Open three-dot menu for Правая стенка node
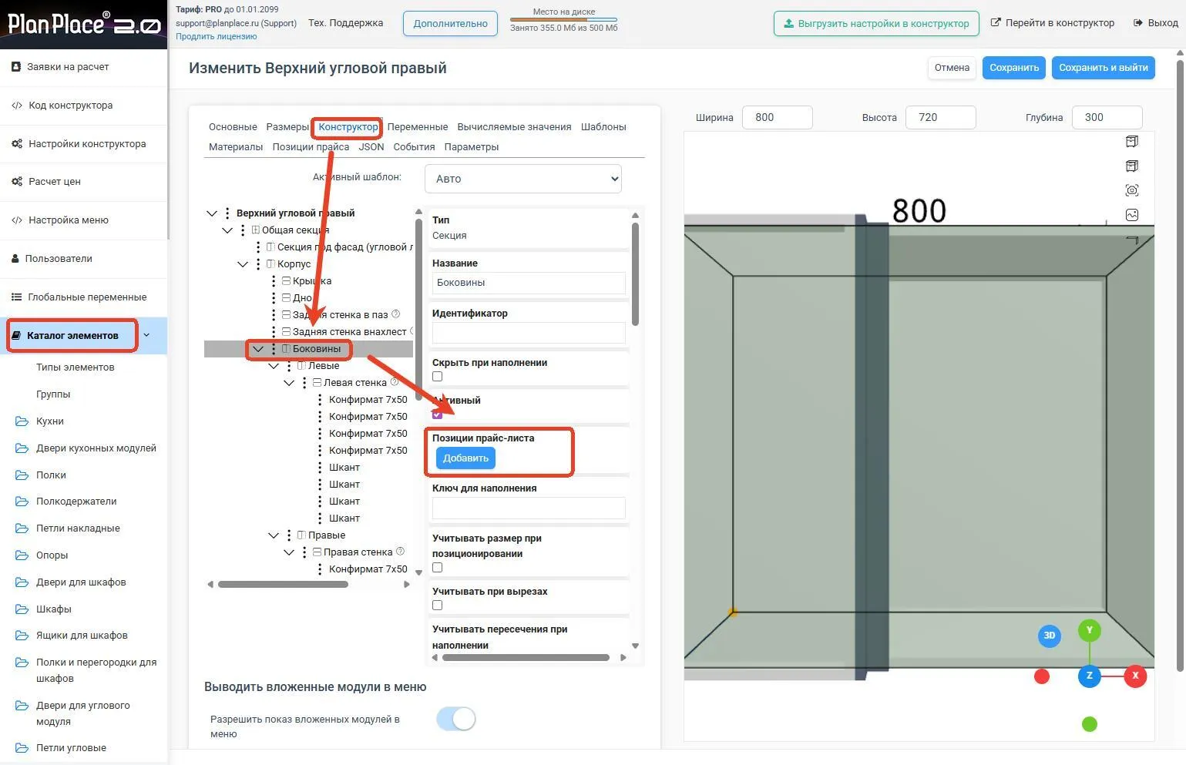The image size is (1186, 765). pyautogui.click(x=304, y=552)
